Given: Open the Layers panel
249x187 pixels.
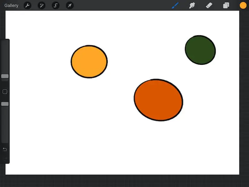Looking at the screenshot, I should click(x=226, y=5).
